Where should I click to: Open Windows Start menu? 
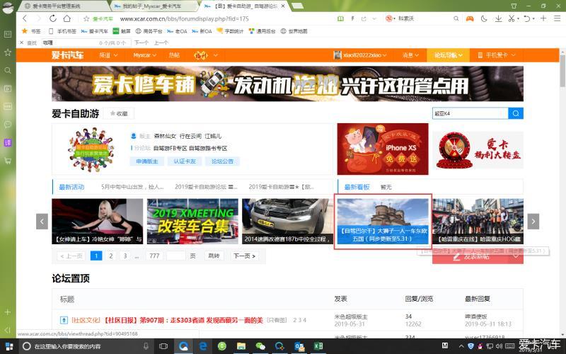click(x=9, y=346)
